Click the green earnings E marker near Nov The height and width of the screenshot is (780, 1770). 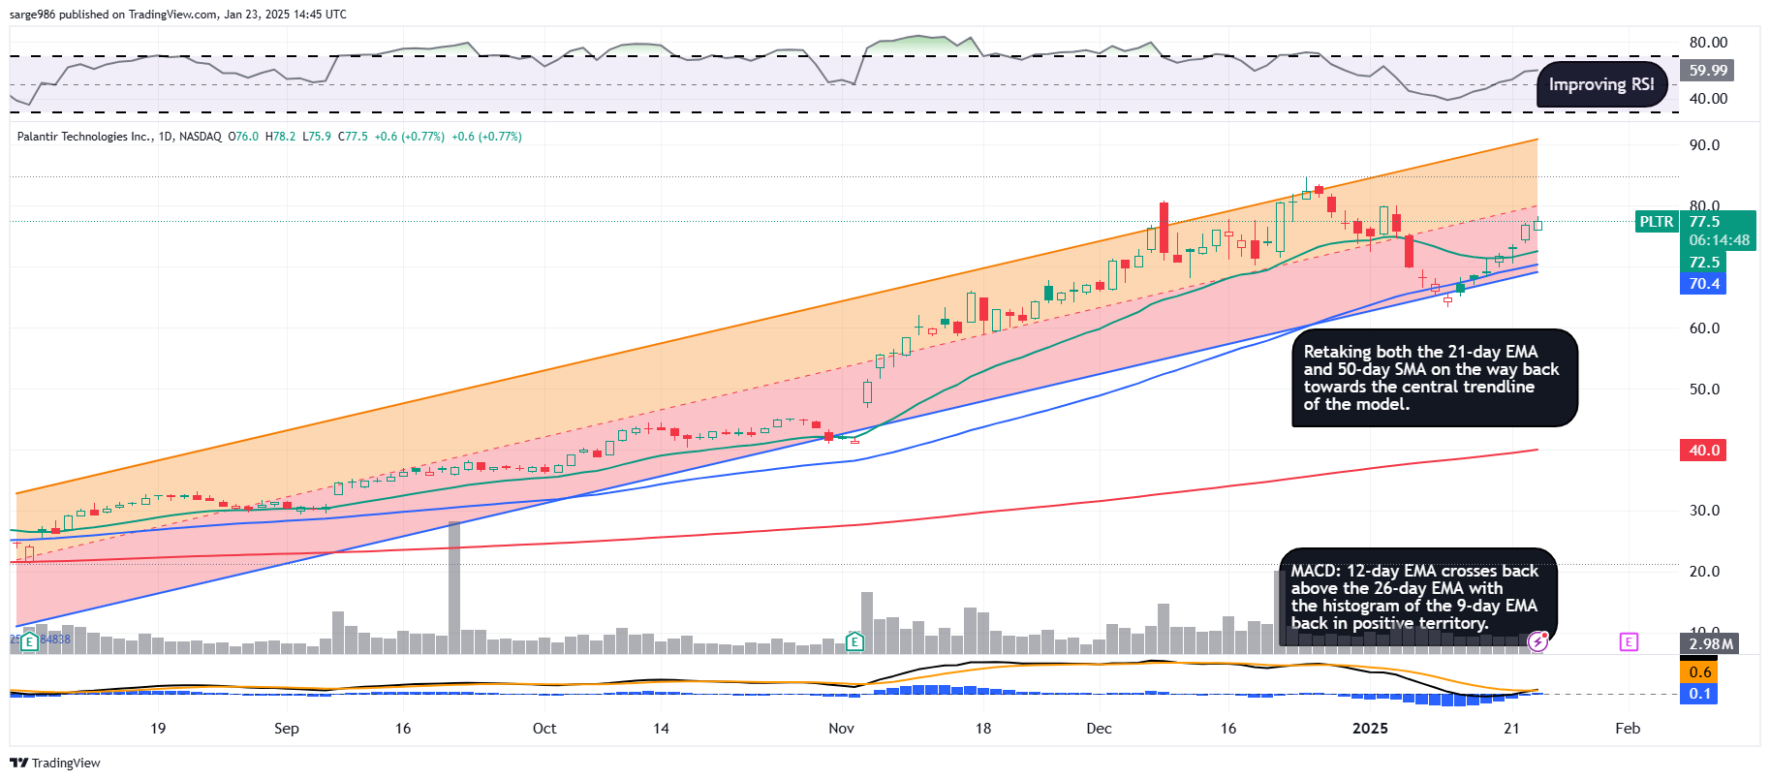854,641
